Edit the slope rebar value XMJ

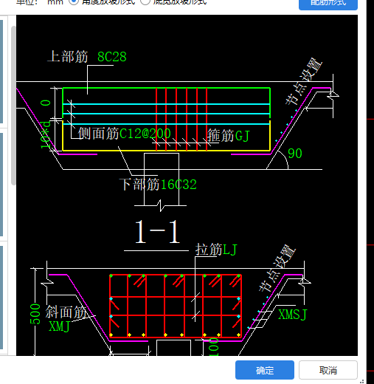59,326
